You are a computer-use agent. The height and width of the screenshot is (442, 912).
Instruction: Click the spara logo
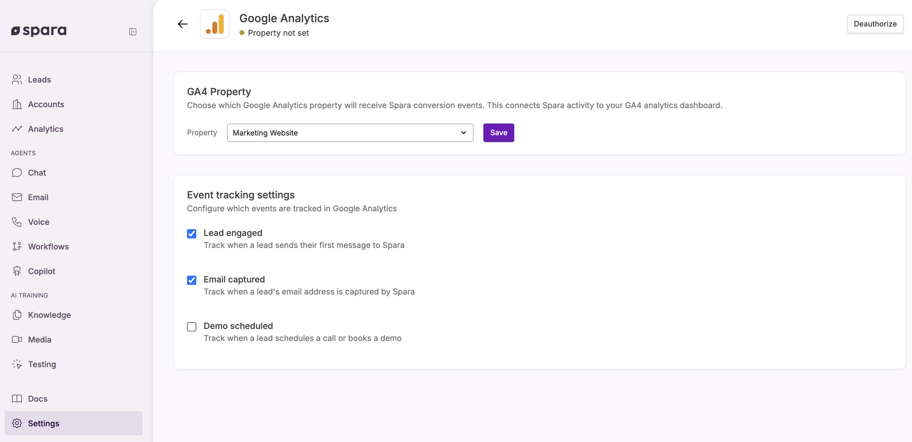click(x=39, y=31)
